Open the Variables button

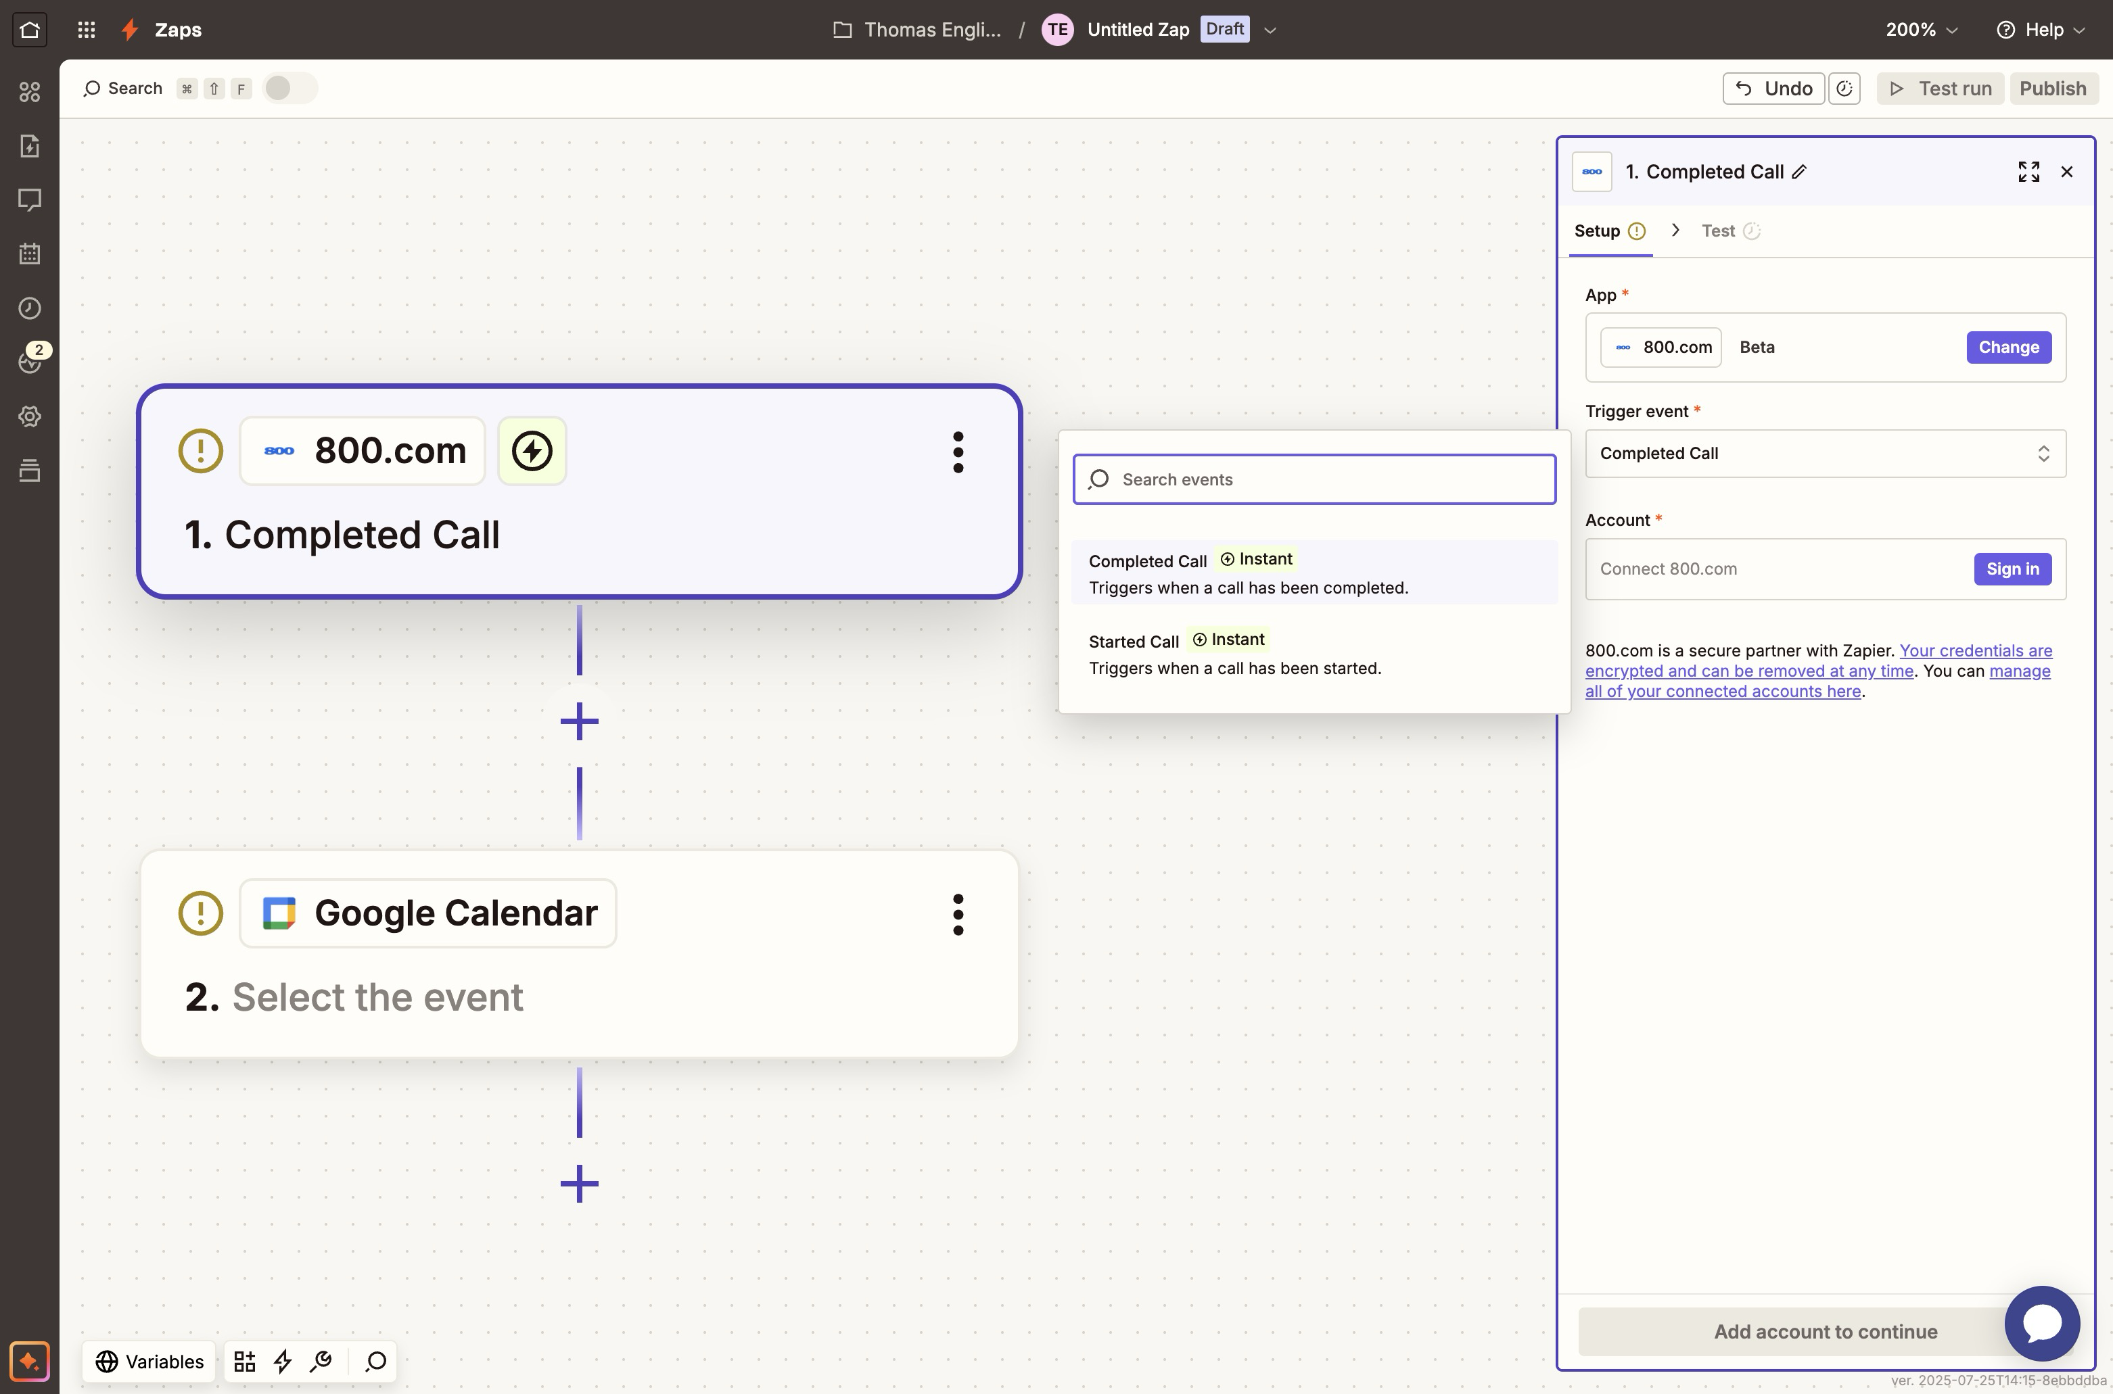point(149,1361)
